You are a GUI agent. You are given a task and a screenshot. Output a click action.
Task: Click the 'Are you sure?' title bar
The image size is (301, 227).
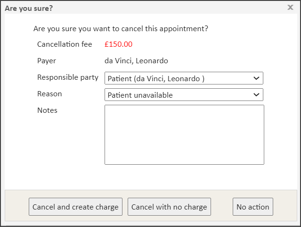[141, 7]
